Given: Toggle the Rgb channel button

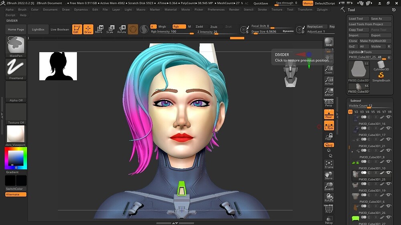Looking at the screenshot, I should pyautogui.click(x=179, y=26).
